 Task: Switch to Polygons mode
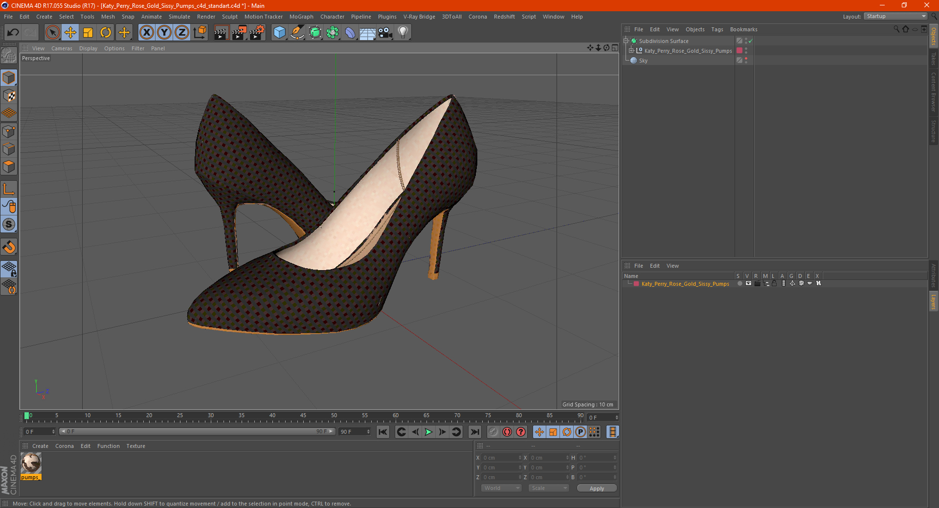9,167
